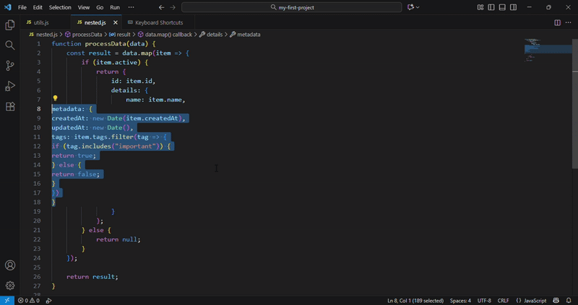This screenshot has width=578, height=305.
Task: Click 'updatedAt' on line 10
Action: coord(69,128)
